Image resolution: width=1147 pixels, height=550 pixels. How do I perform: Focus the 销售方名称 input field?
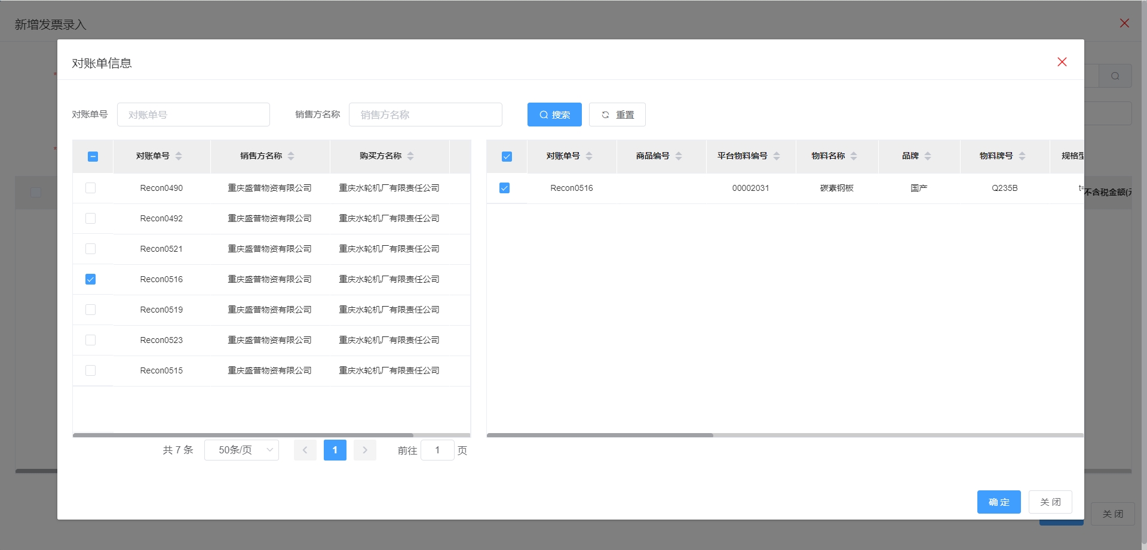(425, 115)
